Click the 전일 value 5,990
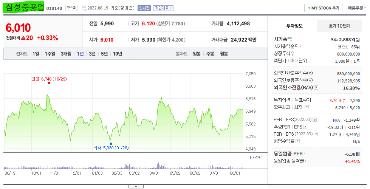Image resolution: width=370 pixels, height=189 pixels. (107, 23)
